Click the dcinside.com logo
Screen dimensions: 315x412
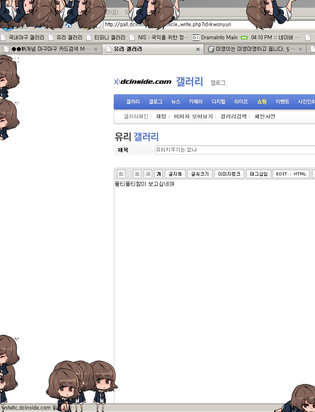coord(143,82)
